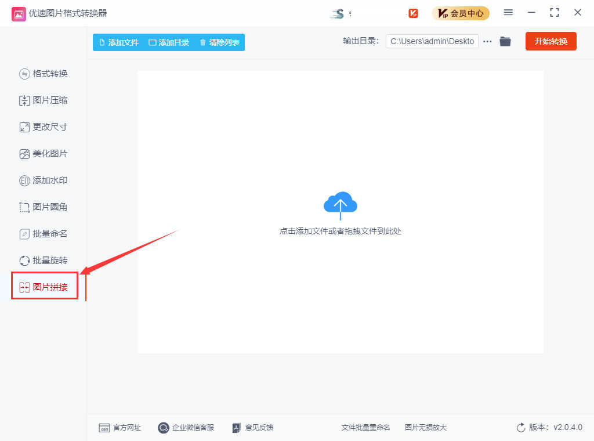
Task: Select 批量旋转 in the sidebar
Action: click(44, 261)
